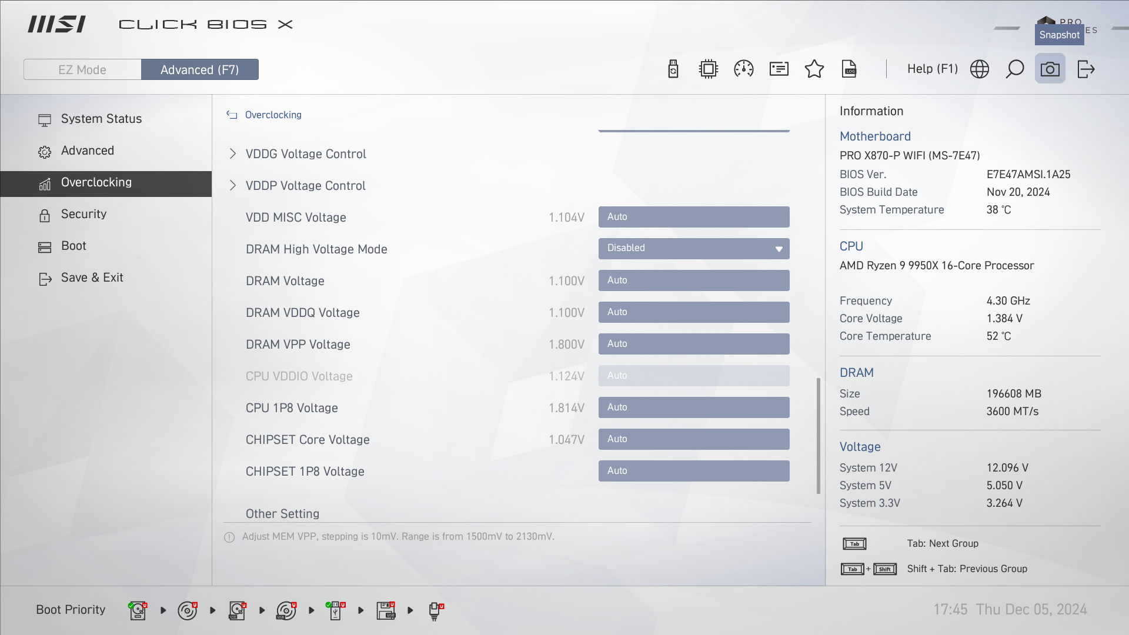This screenshot has height=635, width=1129.
Task: Click the 1.800V DRAM VPP reading
Action: pos(566,345)
